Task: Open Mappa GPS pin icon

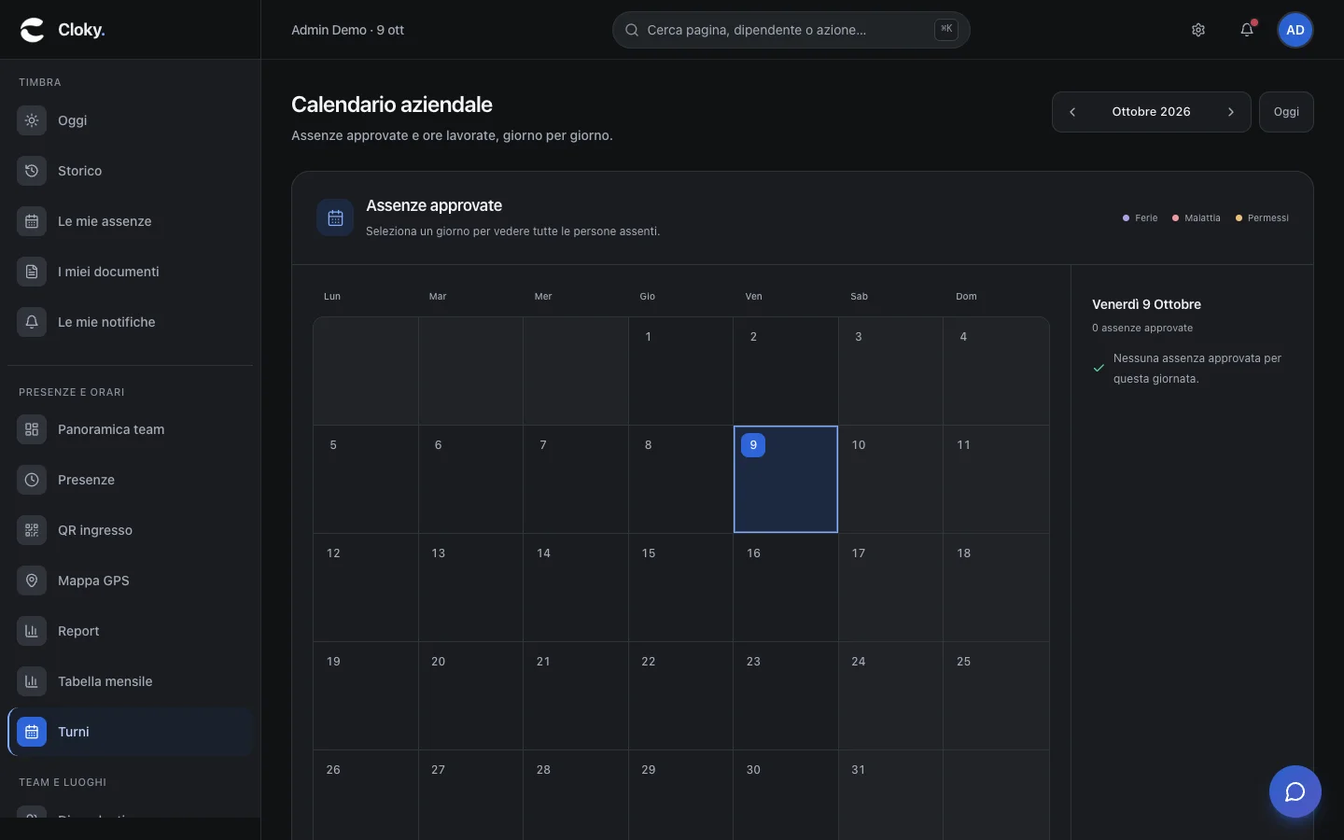Action: pos(32,581)
